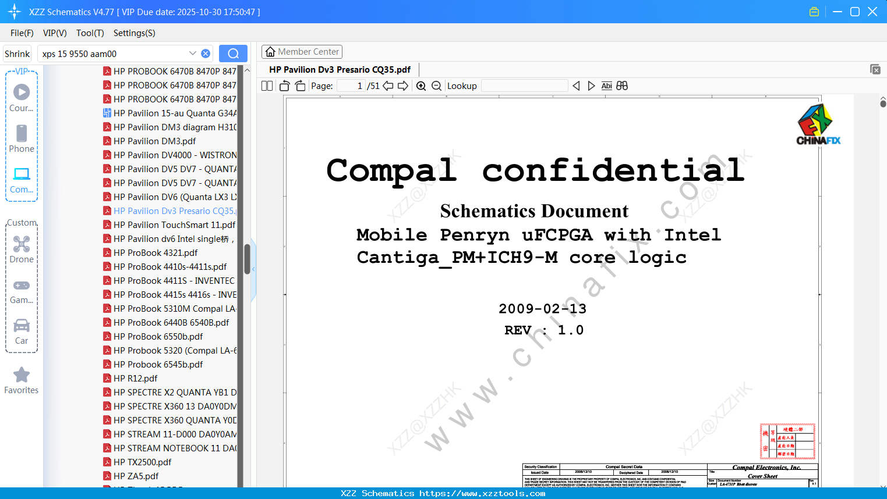887x499 pixels.
Task: Toggle Abi whole-word match icon
Action: [606, 86]
